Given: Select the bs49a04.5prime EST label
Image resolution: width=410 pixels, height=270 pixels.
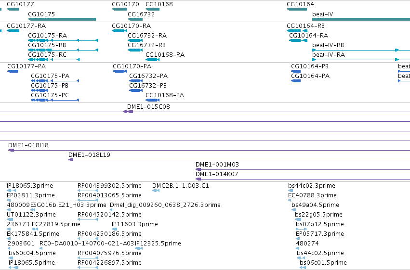Looking at the screenshot, I should click(315, 205).
